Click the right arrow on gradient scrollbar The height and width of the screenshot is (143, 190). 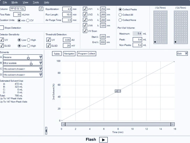tap(173, 124)
